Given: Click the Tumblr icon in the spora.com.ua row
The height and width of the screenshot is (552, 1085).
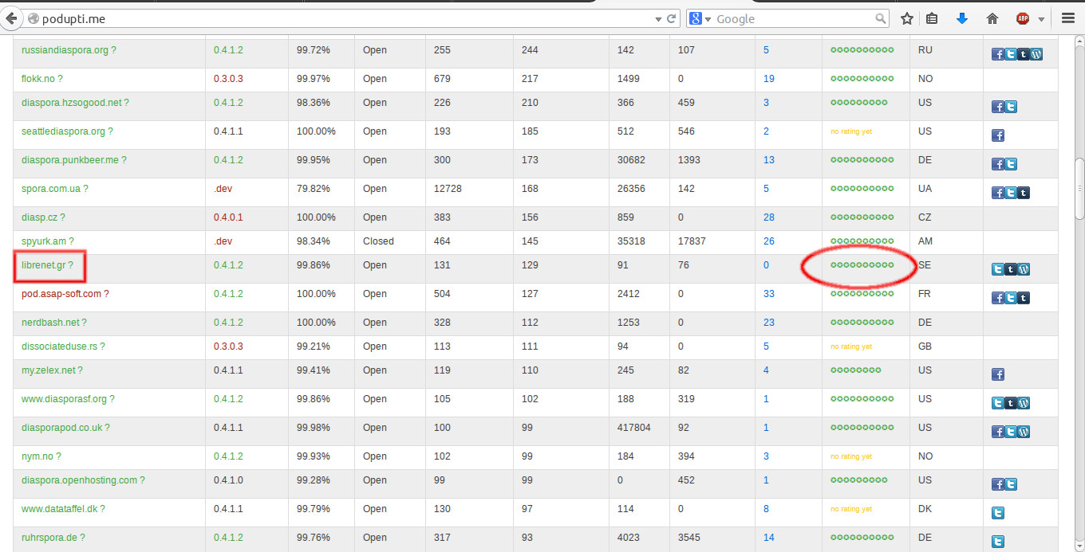Looking at the screenshot, I should pos(1024,193).
